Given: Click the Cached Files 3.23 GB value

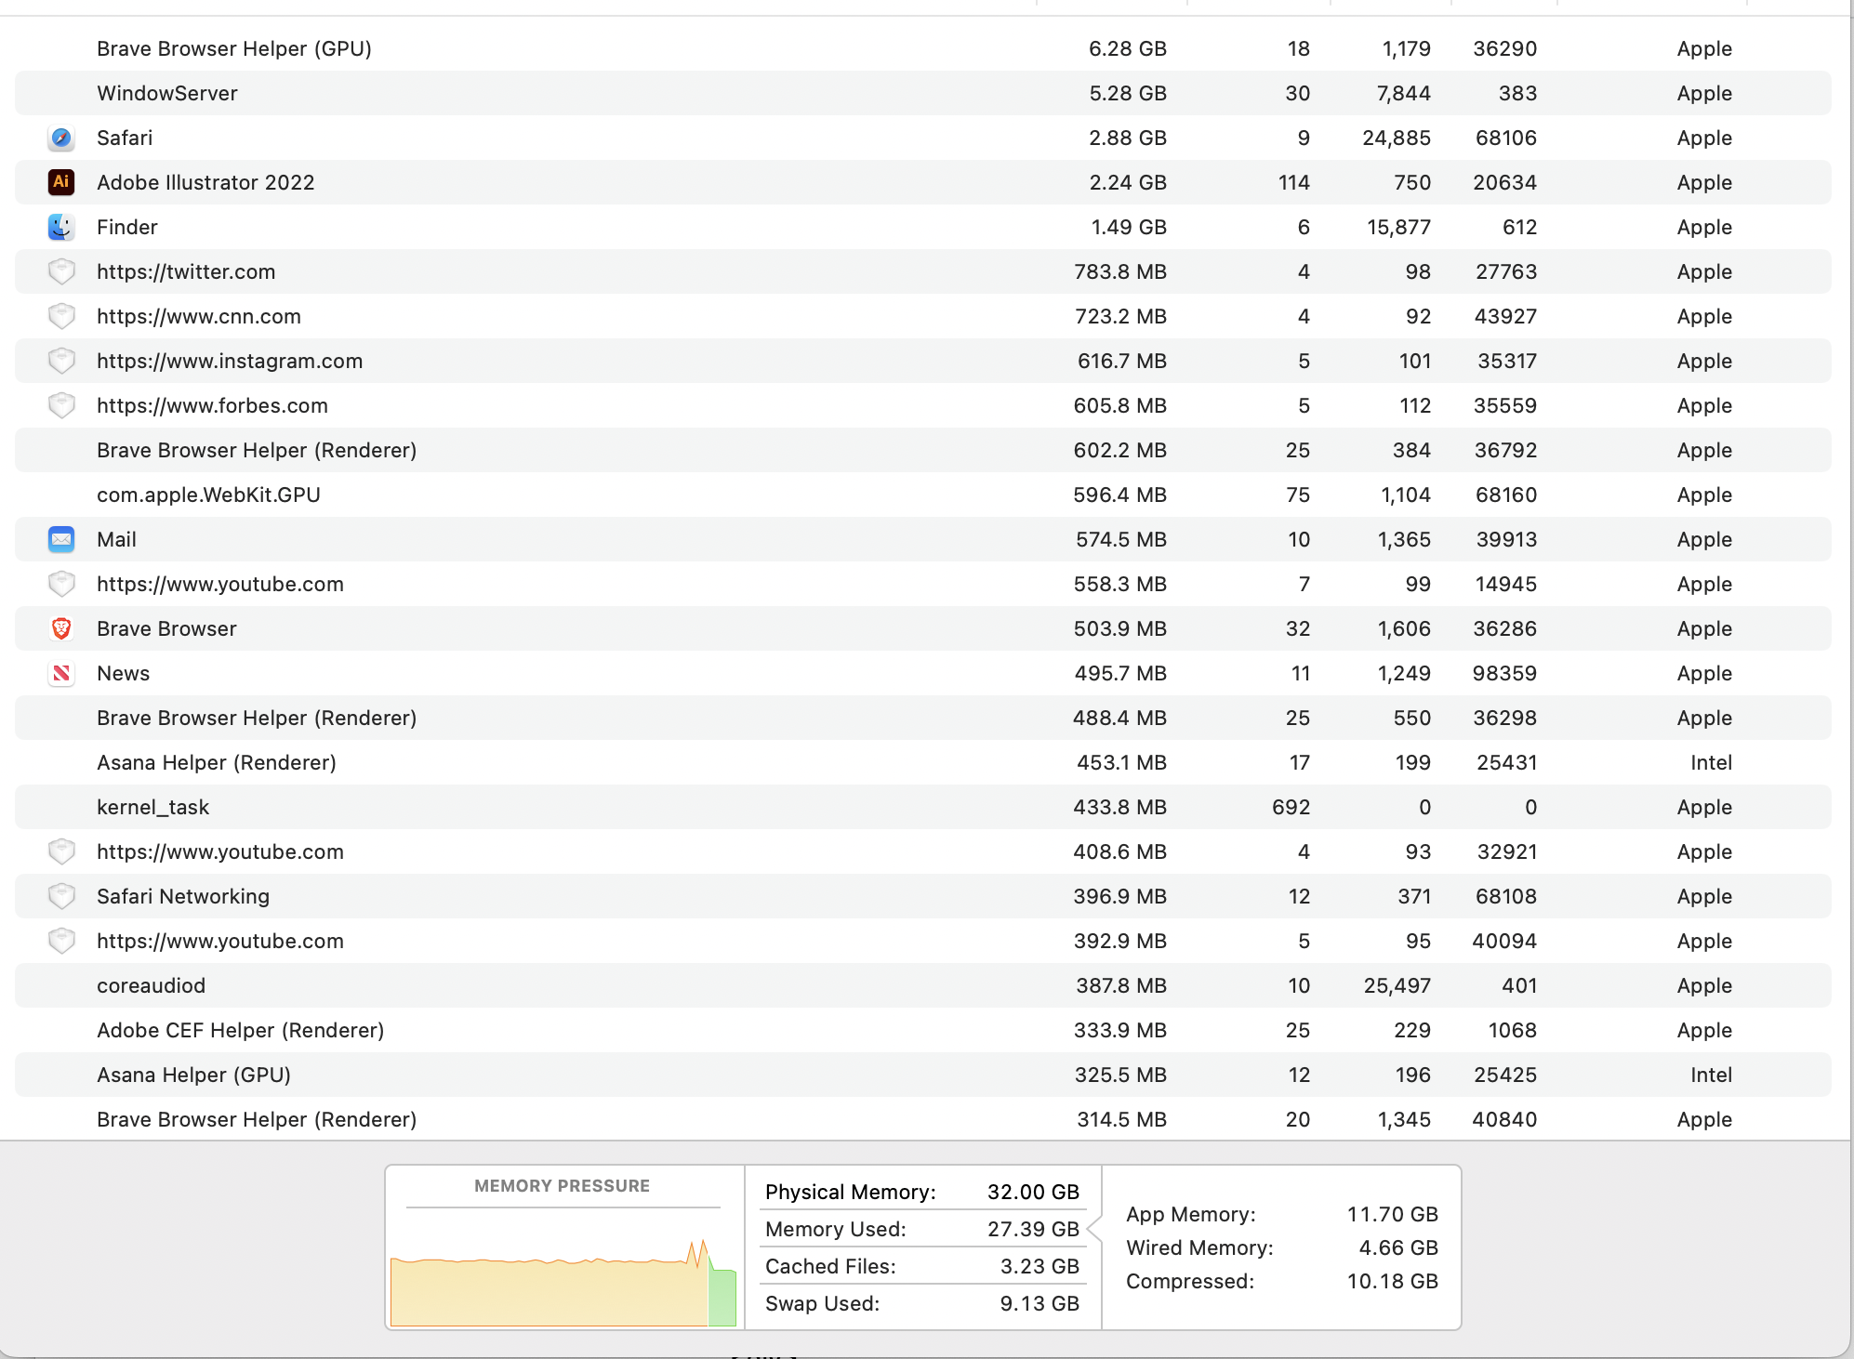Looking at the screenshot, I should [x=1040, y=1266].
